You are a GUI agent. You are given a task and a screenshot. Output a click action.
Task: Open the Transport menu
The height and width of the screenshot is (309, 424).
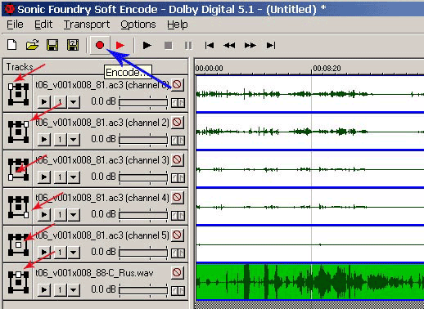pyautogui.click(x=87, y=25)
